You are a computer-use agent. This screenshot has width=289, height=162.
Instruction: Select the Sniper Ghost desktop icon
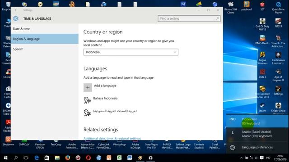[278, 108]
